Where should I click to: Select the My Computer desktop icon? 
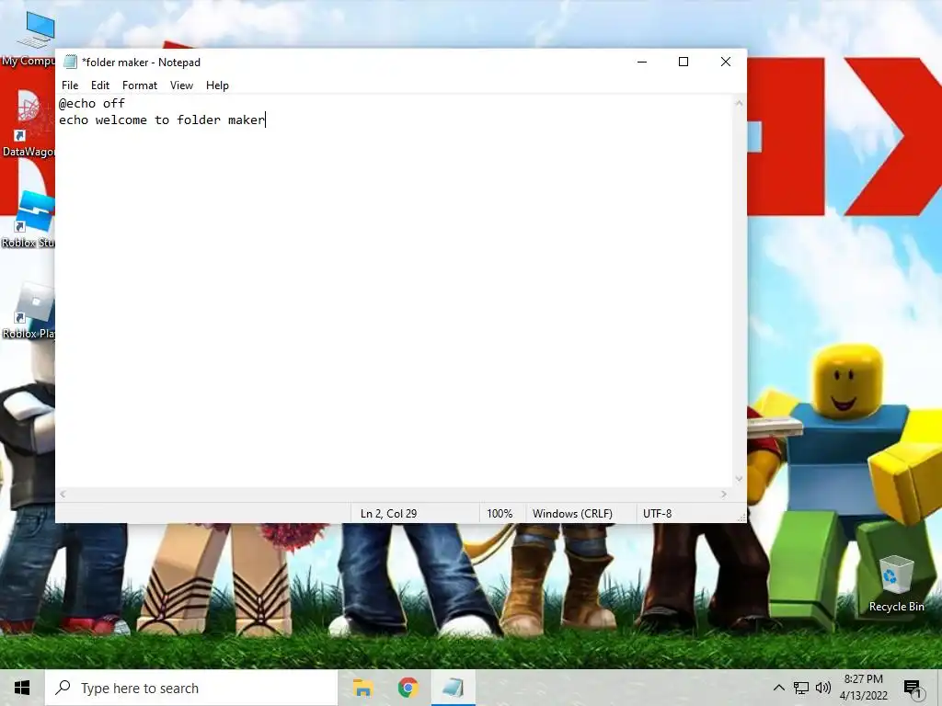[x=29, y=39]
